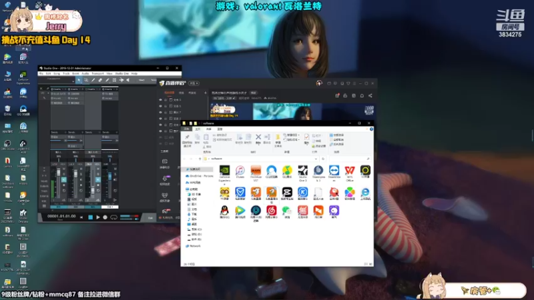This screenshot has width=534, height=300.
Task: Switch to the View tab in Explorer ribbon
Action: 220,129
